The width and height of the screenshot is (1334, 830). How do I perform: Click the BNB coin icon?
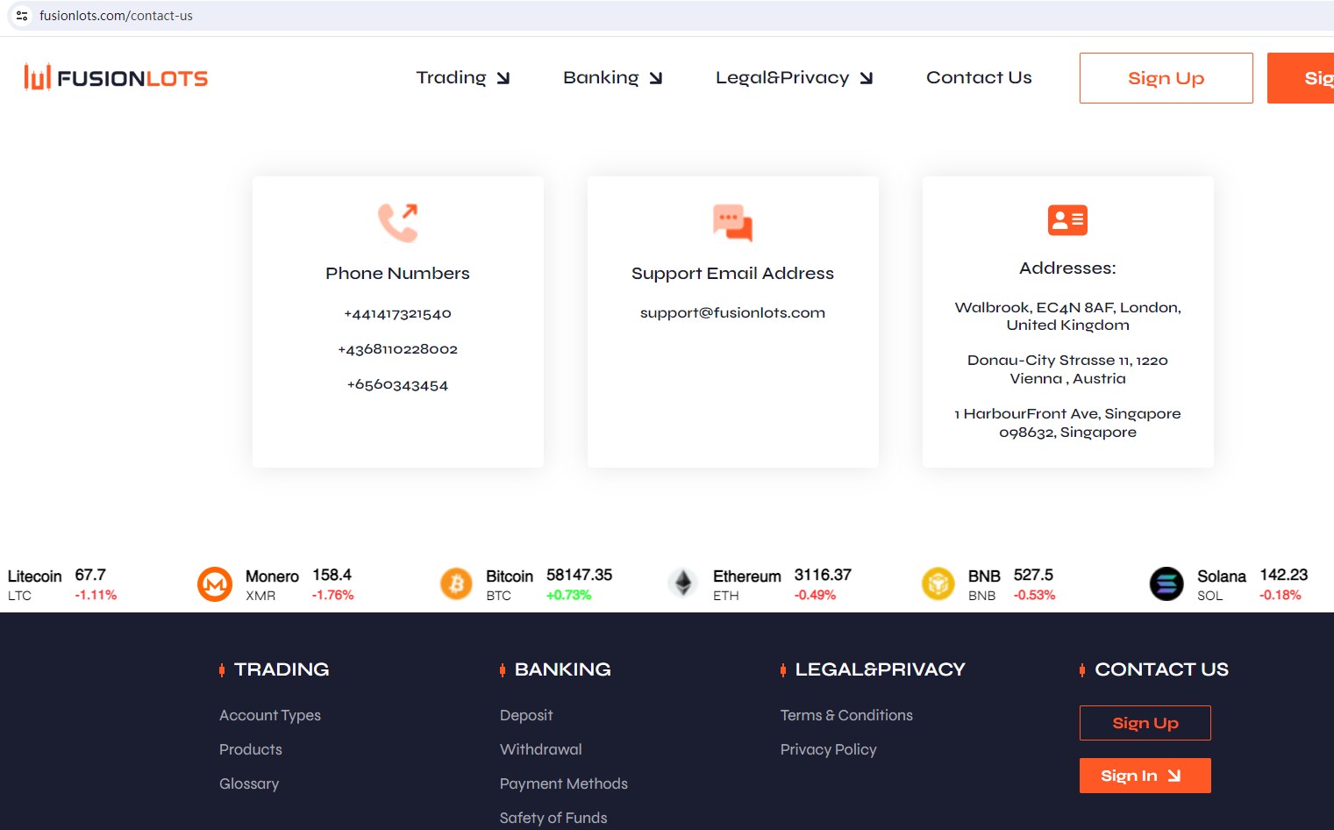point(938,584)
